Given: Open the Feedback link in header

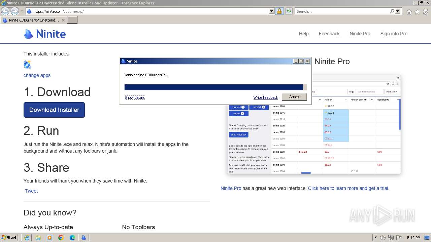Looking at the screenshot, I should click(x=329, y=34).
